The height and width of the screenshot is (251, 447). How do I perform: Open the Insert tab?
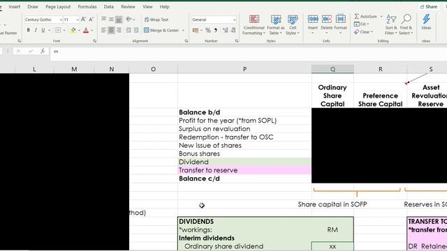coord(15,6)
